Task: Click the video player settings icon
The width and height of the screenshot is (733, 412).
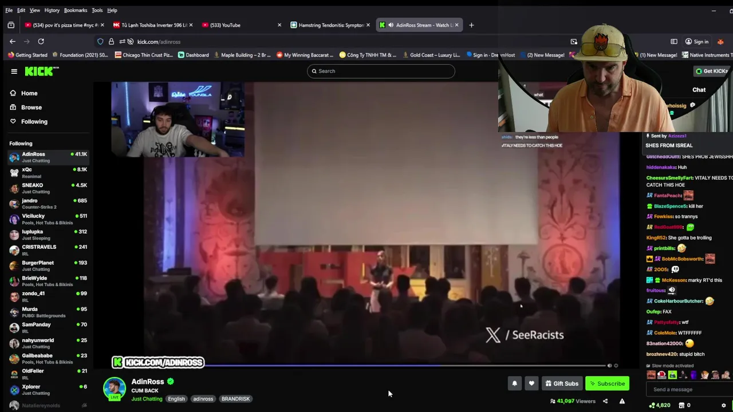Action: click(x=616, y=365)
